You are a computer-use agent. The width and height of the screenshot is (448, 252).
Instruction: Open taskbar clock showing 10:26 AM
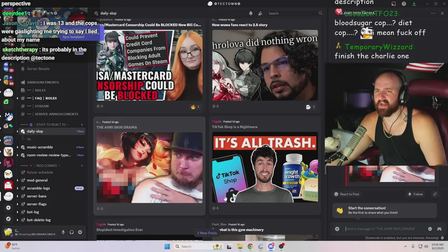[437, 246]
